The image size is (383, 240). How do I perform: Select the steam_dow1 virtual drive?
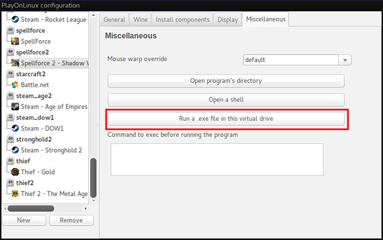(x=35, y=118)
